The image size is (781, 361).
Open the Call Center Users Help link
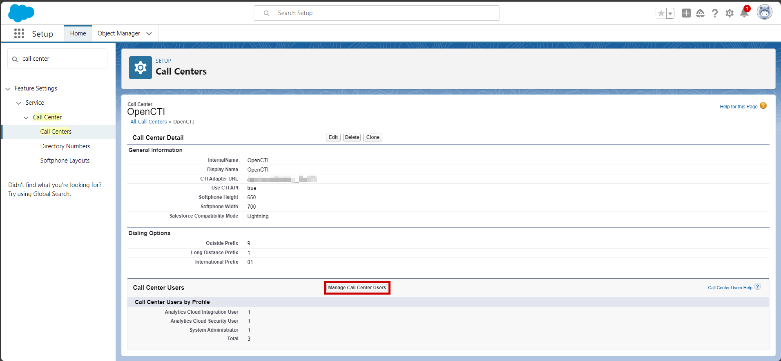(730, 288)
